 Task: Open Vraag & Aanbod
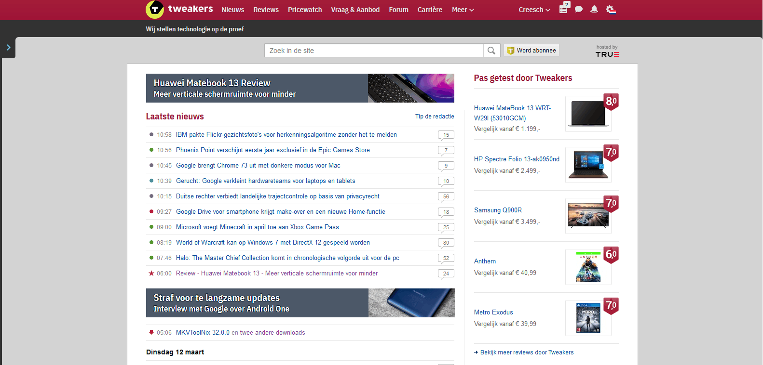tap(355, 10)
